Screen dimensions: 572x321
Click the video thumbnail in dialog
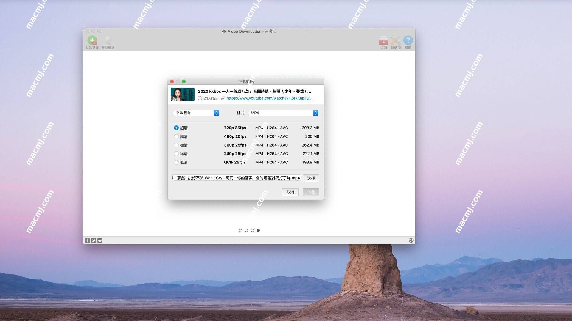tap(183, 95)
